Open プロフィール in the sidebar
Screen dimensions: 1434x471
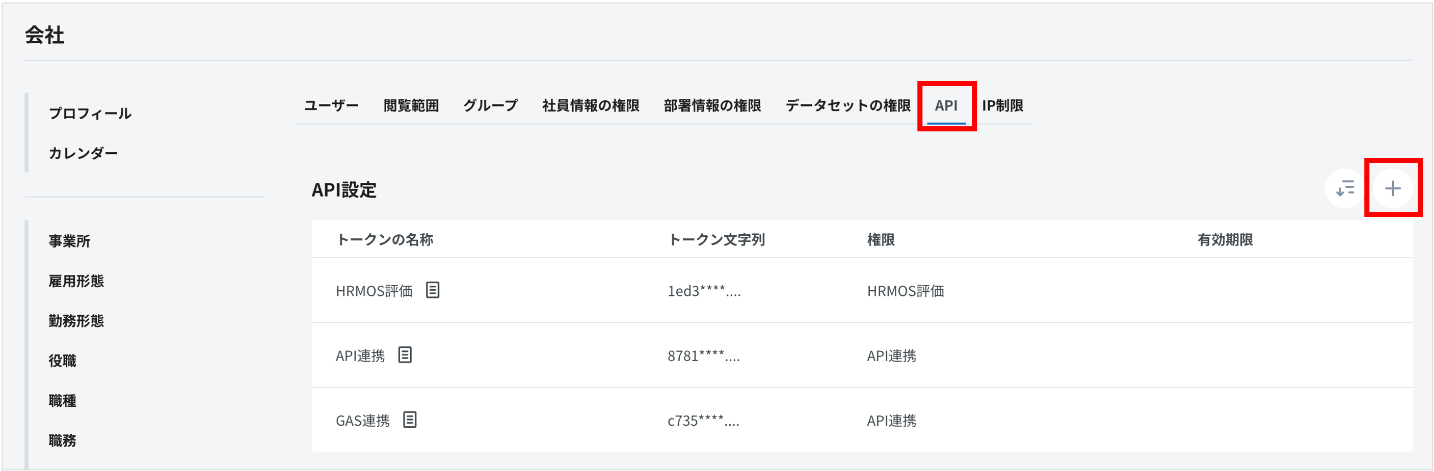point(90,114)
